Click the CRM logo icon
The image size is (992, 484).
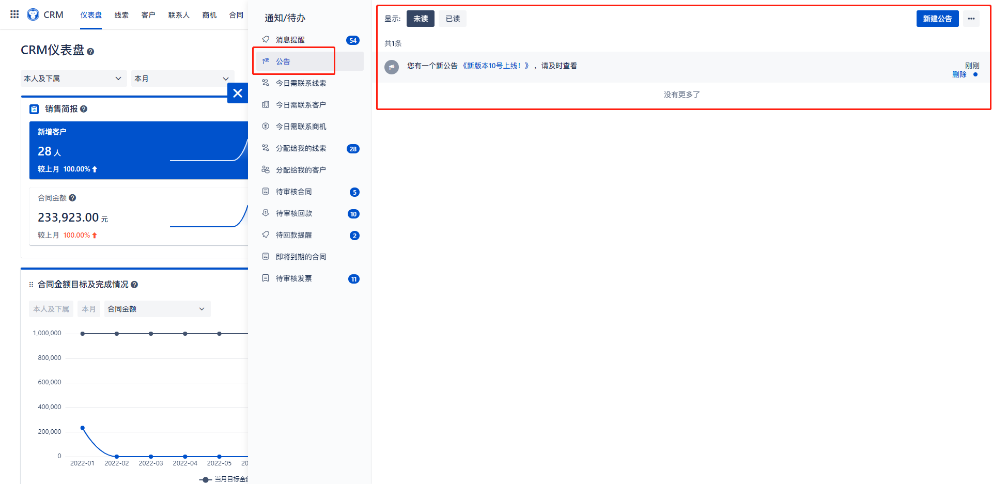click(33, 14)
